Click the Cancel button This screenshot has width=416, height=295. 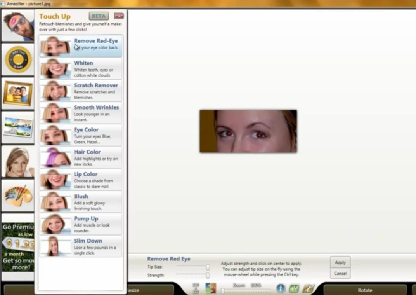point(340,273)
